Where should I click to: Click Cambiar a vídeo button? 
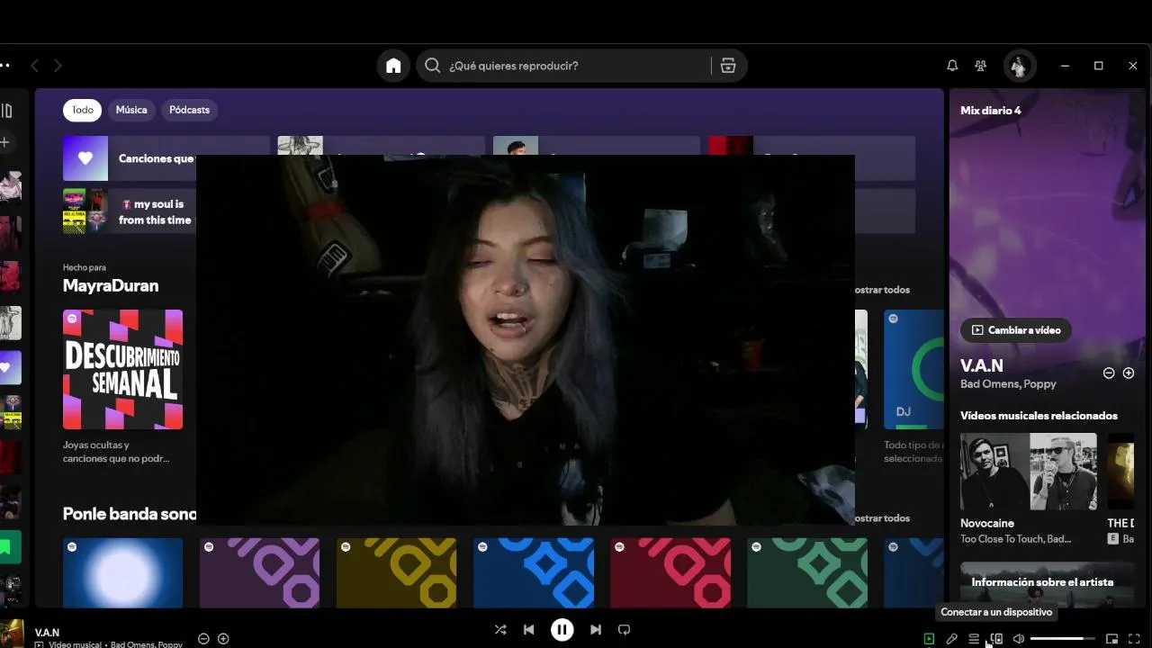(1016, 330)
